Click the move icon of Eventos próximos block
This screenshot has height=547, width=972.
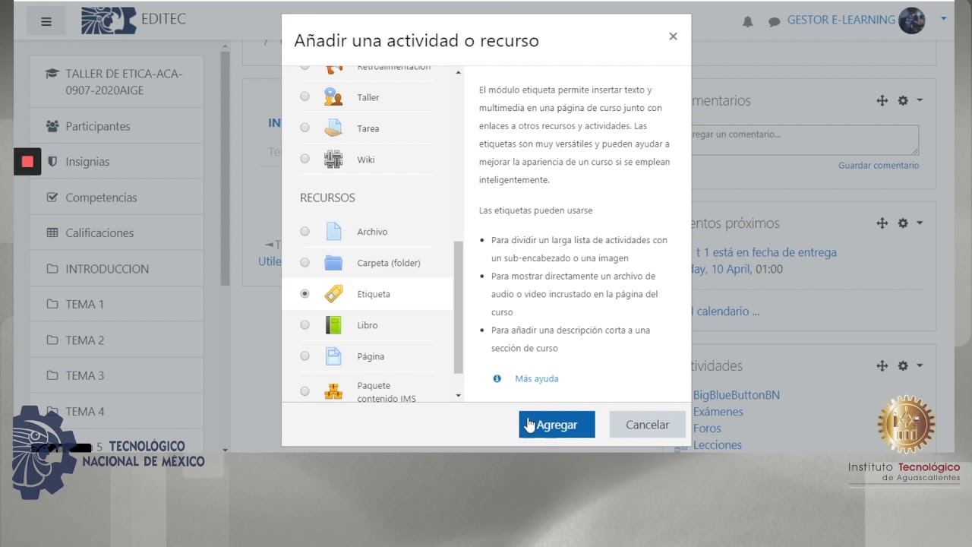882,223
